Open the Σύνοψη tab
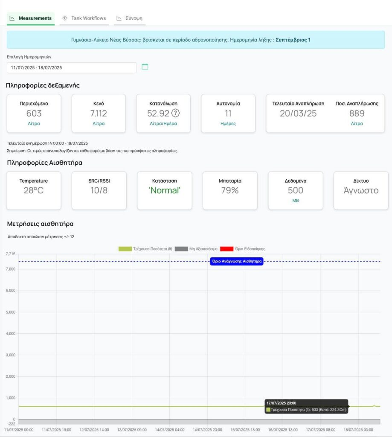The image size is (392, 437). point(134,18)
